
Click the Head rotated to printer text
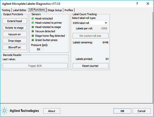coord(48,23)
